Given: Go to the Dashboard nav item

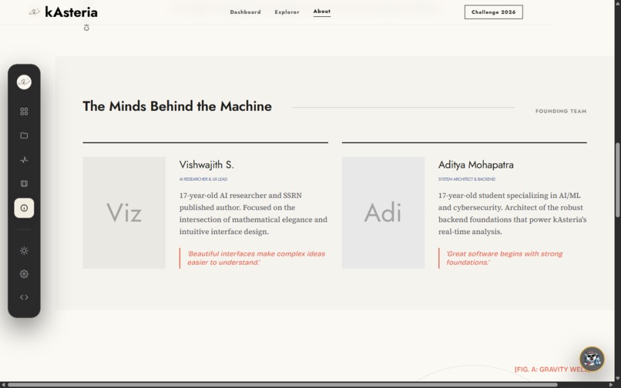Looking at the screenshot, I should (x=245, y=12).
